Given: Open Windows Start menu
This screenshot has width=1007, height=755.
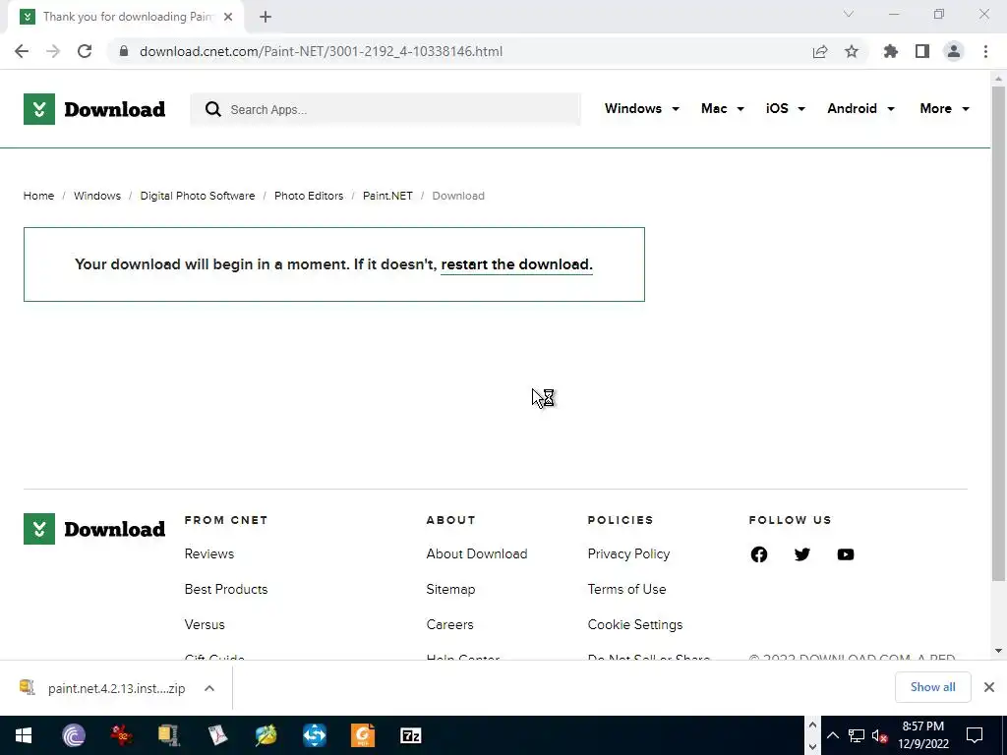Looking at the screenshot, I should [x=24, y=735].
